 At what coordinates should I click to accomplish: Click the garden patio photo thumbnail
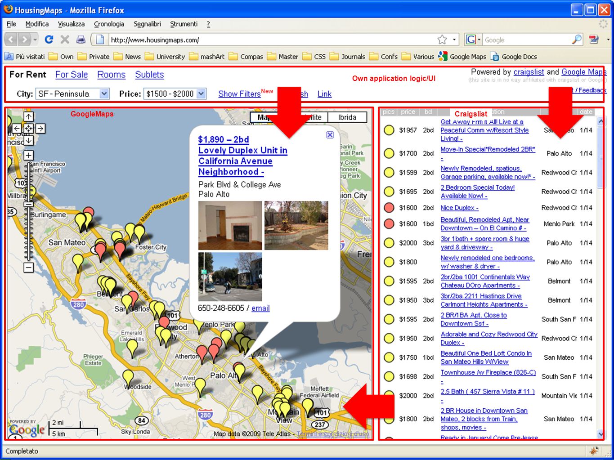pyautogui.click(x=296, y=225)
